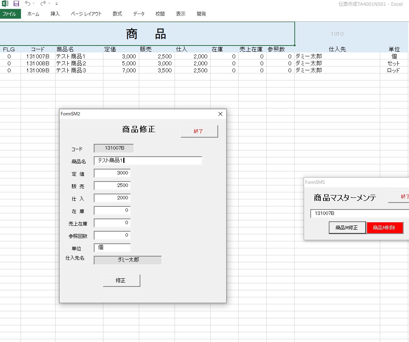The image size is (409, 342).
Task: Focus the コード field showing 131007B
Action: click(114, 148)
